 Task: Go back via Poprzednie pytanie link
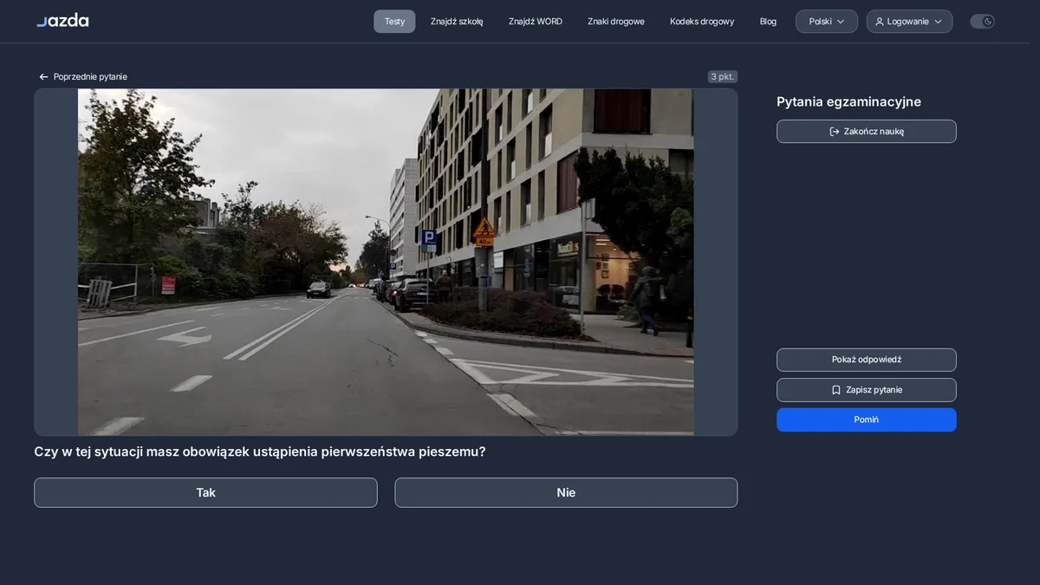[x=83, y=76]
